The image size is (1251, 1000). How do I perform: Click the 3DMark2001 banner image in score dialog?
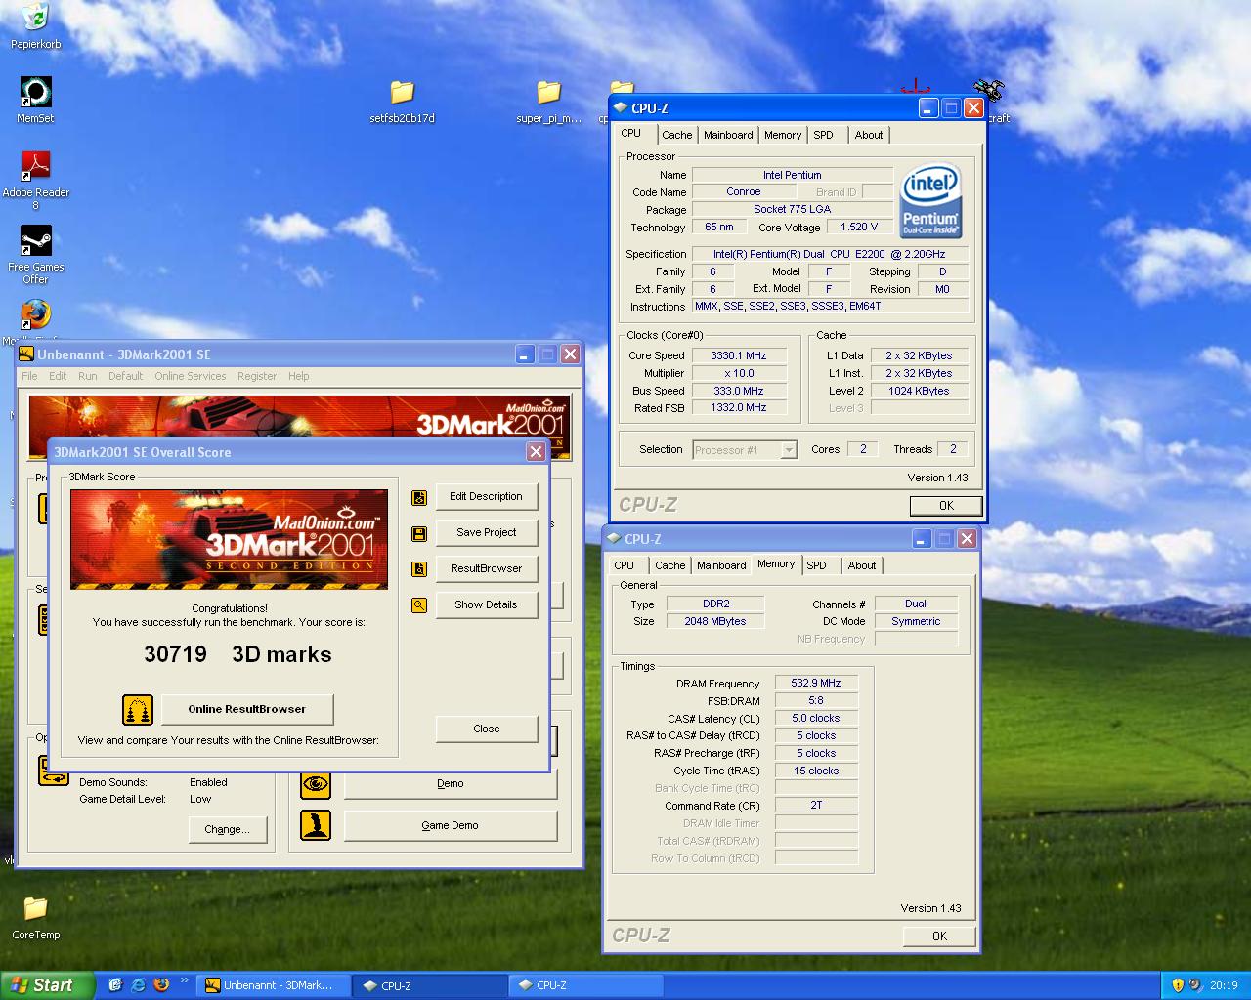pyautogui.click(x=229, y=539)
